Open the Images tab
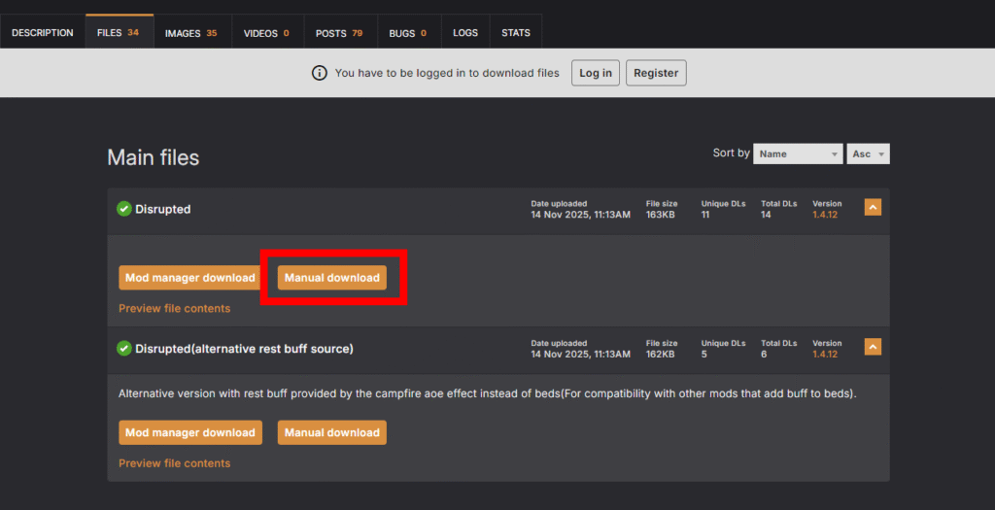The width and height of the screenshot is (995, 510). [x=190, y=33]
